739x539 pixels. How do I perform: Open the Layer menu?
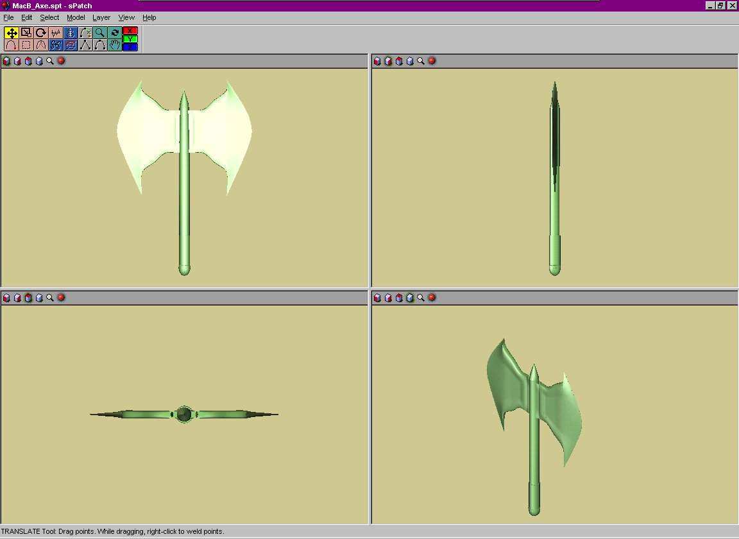click(101, 17)
